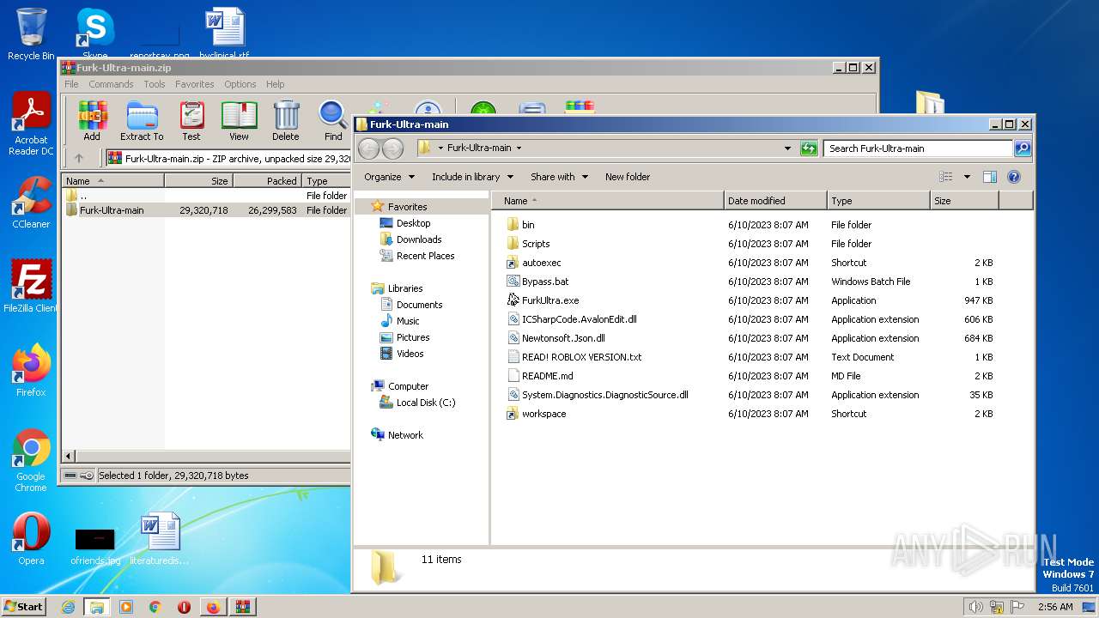Select Local Disk (C:) in navigation pane

click(x=426, y=403)
